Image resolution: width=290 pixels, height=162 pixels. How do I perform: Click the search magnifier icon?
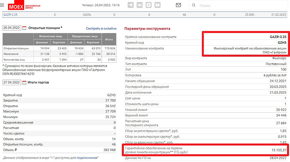pos(194,5)
